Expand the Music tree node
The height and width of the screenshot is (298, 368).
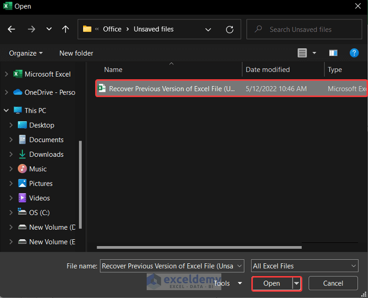[x=11, y=169]
